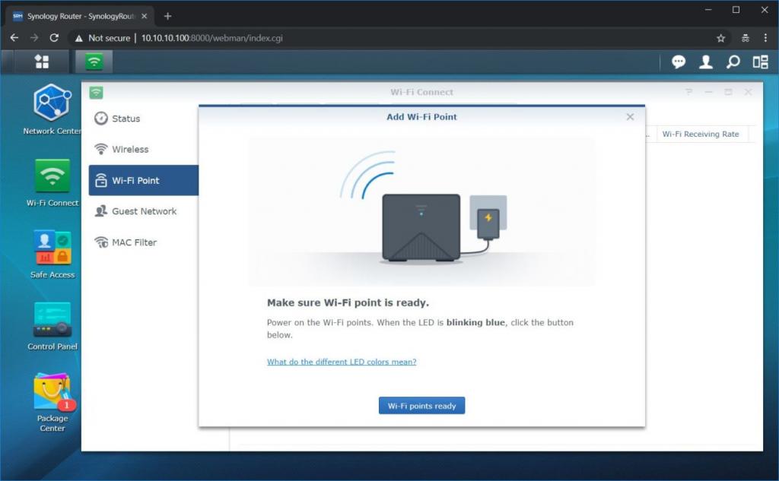The width and height of the screenshot is (779, 481).
Task: Launch Safe Access from desktop
Action: pyautogui.click(x=52, y=248)
